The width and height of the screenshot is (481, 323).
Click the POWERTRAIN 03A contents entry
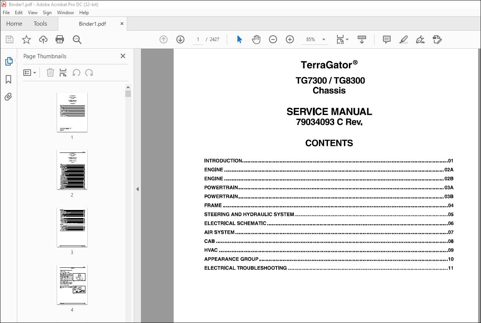pos(329,188)
